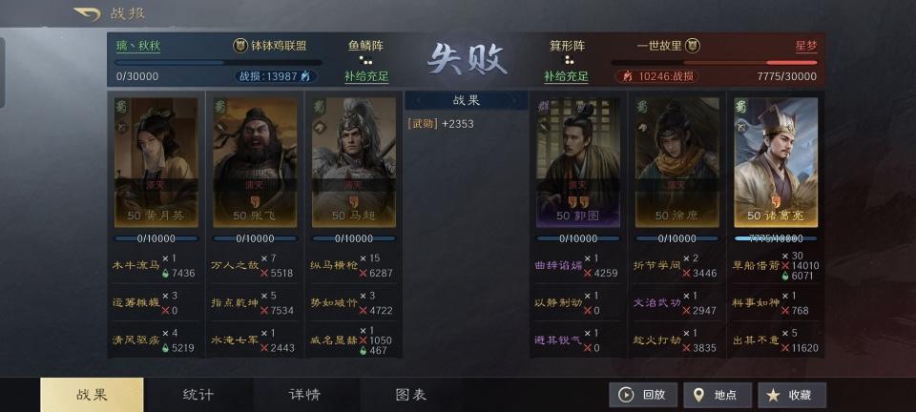Open player profile 璃丶秋秋
The width and height of the screenshot is (916, 412).
137,46
